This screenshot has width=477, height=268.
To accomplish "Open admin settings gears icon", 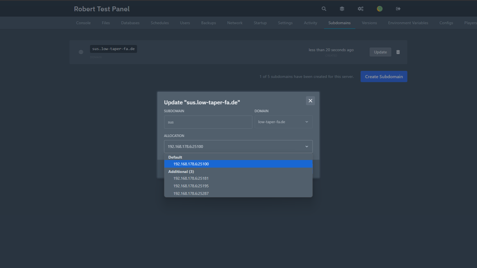I will coord(360,9).
